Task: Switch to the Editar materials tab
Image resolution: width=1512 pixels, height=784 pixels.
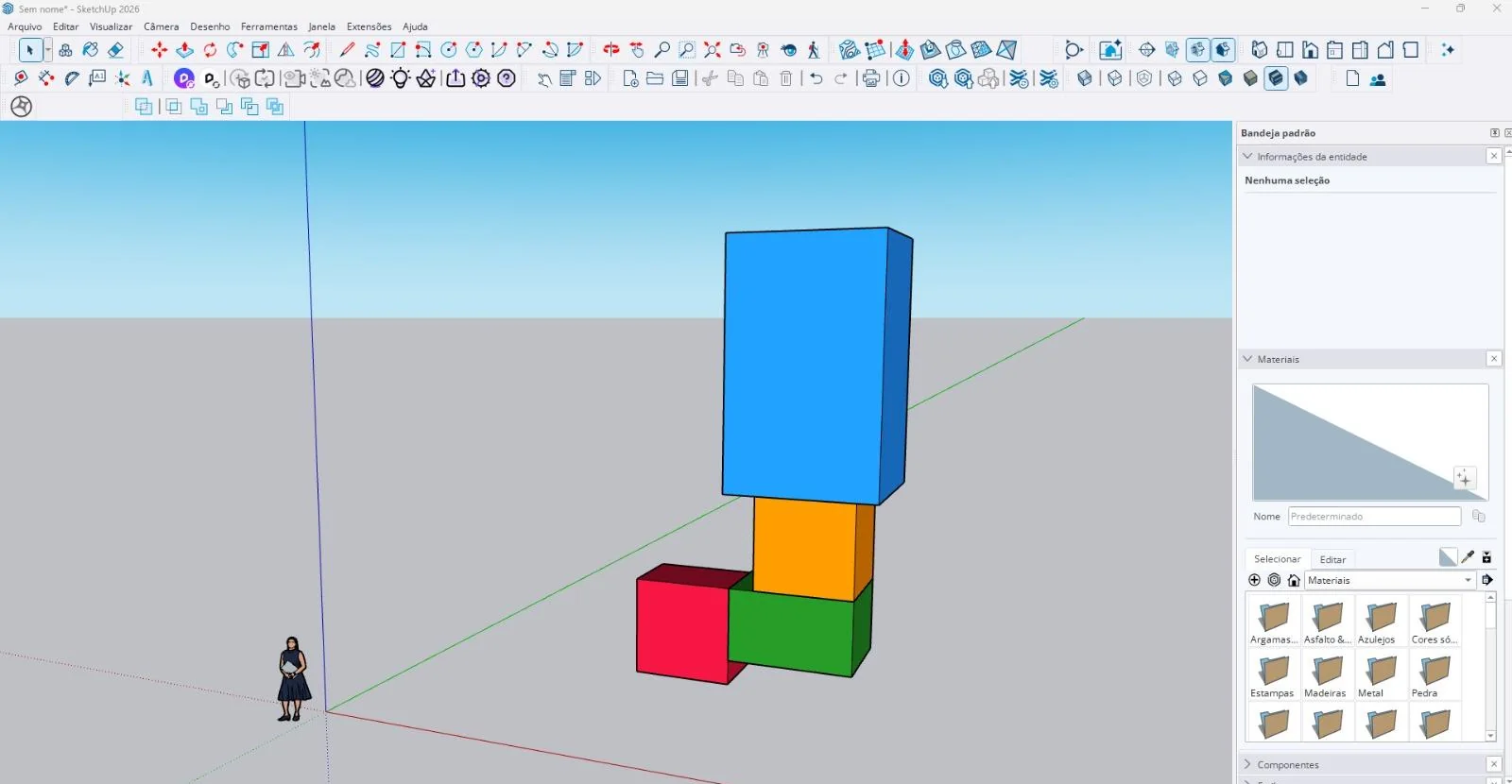Action: (x=1332, y=559)
